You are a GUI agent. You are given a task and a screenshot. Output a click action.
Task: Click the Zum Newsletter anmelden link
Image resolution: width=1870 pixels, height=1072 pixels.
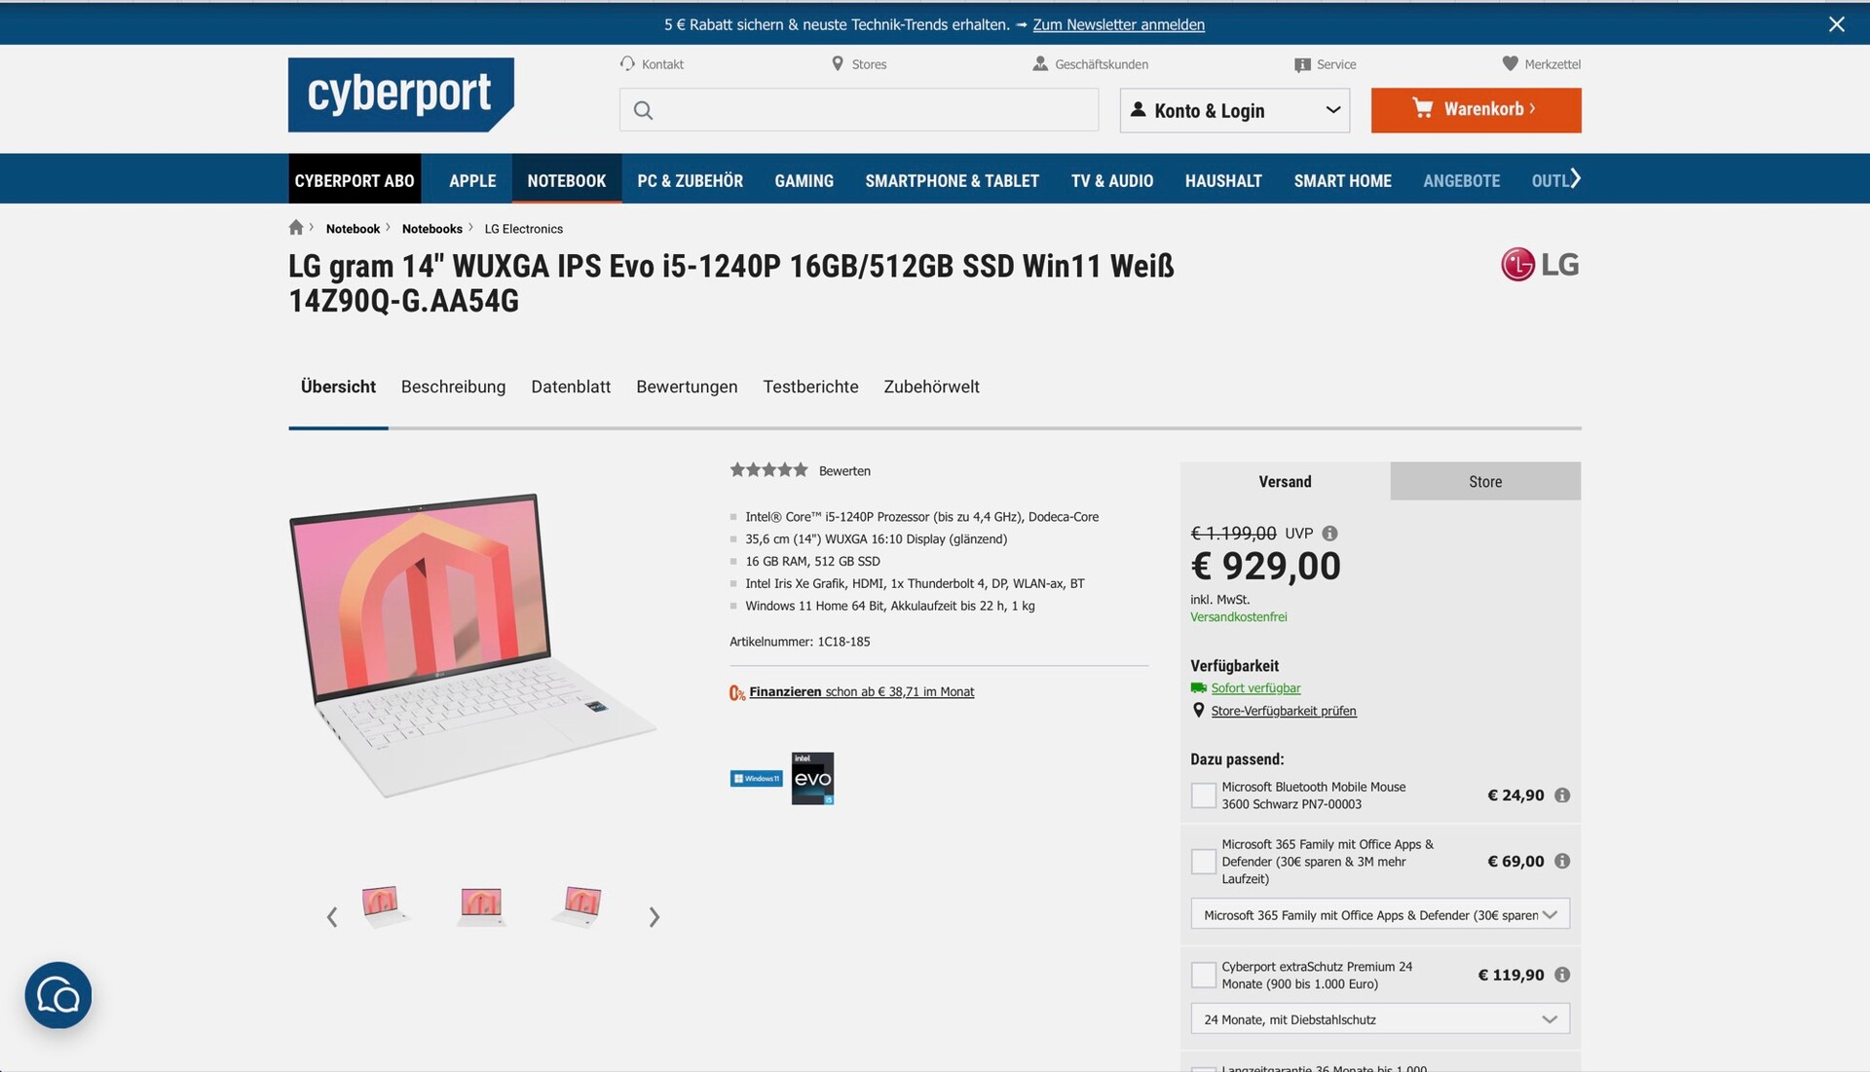point(1118,24)
